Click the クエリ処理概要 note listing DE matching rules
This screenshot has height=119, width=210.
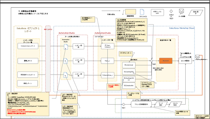pos(132,30)
